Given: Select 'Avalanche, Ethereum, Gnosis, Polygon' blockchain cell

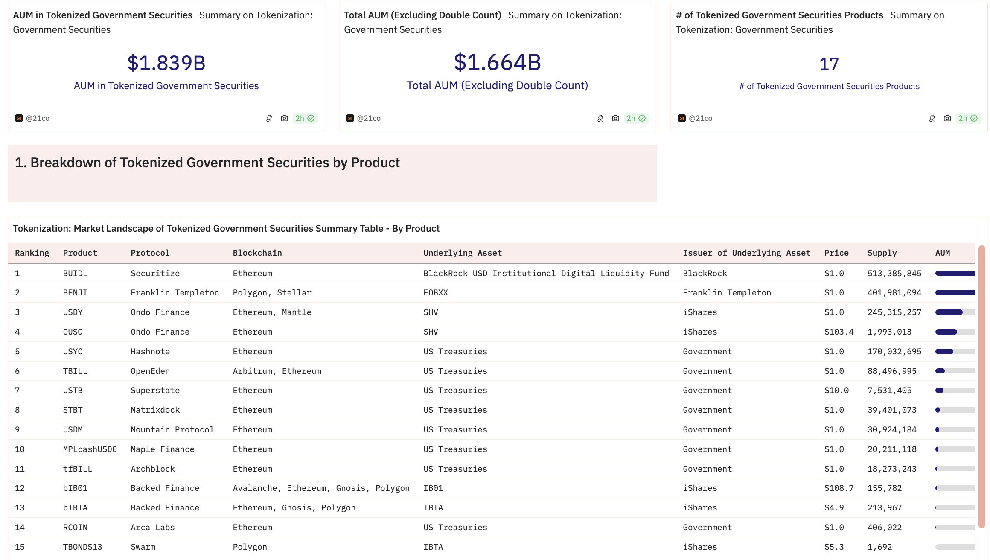Looking at the screenshot, I should (x=321, y=488).
